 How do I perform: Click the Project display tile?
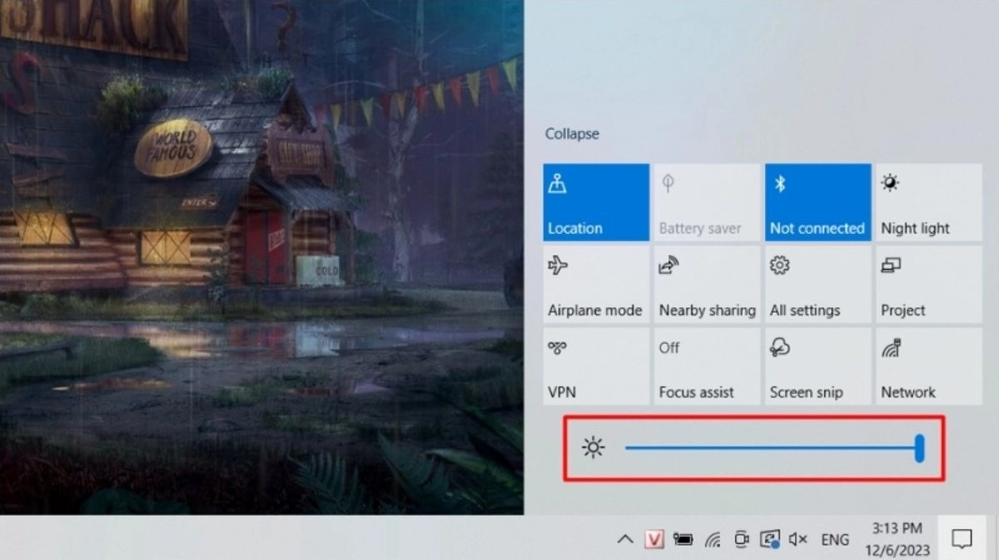tap(928, 285)
